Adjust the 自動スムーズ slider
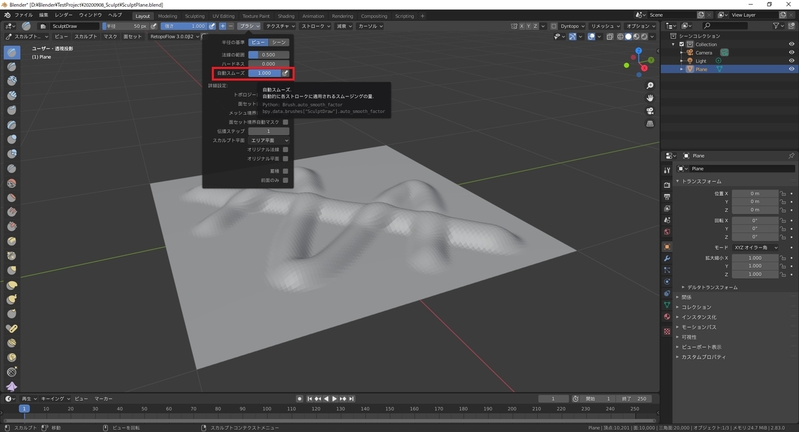Screen dimensions: 799x432 click(x=264, y=73)
